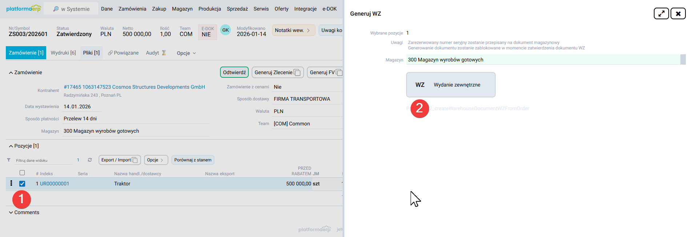Screen dimensions: 688x237
Task: Open the Oferty menu
Action: pos(281,9)
